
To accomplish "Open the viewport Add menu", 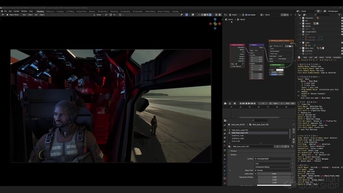I will pyautogui.click(x=36, y=15).
